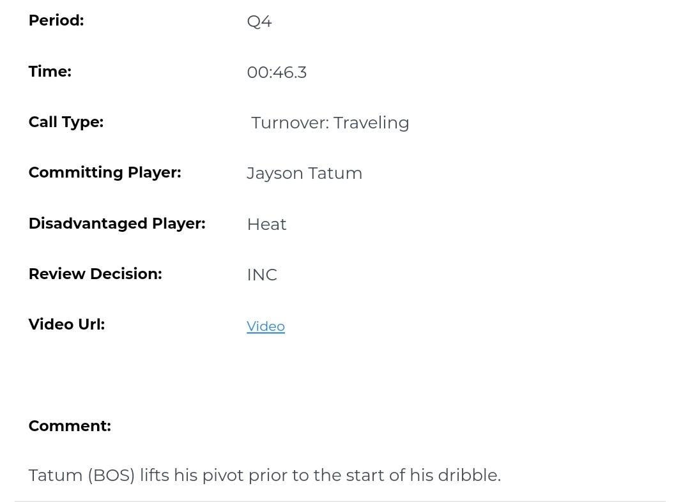The image size is (690, 502).
Task: Click Tatum (BOS) in the comment text
Action: click(x=82, y=475)
